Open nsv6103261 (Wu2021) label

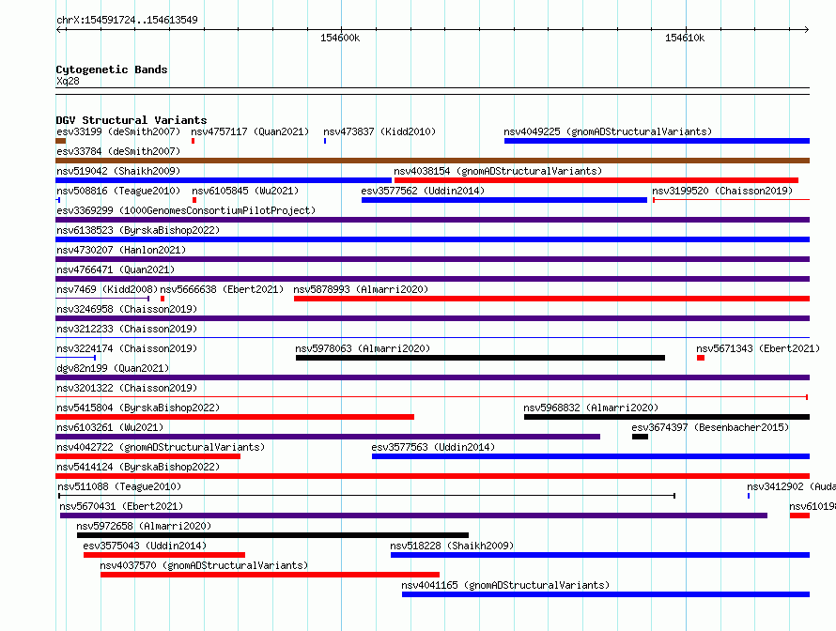click(110, 427)
